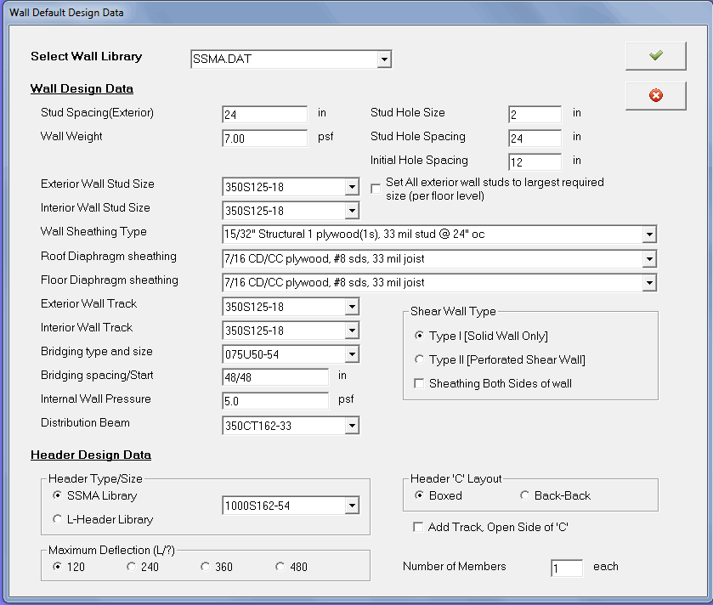Open the header size 1000S162-54 dropdown
This screenshot has width=713, height=605.
[x=352, y=506]
